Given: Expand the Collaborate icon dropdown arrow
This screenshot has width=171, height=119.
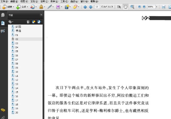Looking at the screenshot, I should [36, 7].
